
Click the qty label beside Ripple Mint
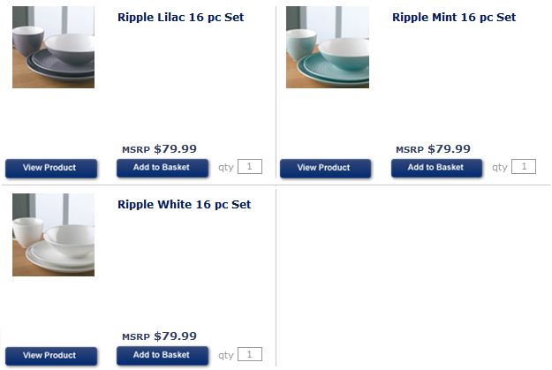pyautogui.click(x=500, y=167)
